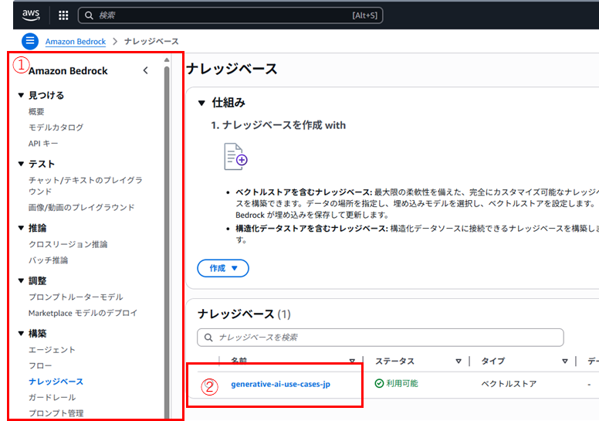Click the document plus icon under 仕組み
599x421 pixels.
click(x=235, y=157)
